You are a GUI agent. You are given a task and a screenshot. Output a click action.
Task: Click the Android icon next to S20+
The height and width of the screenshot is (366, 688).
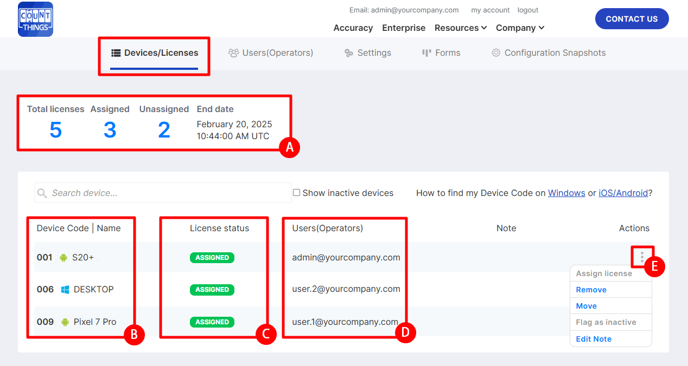click(63, 258)
